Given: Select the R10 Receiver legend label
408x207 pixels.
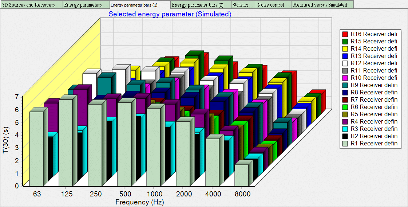Looking at the screenshot, I should tap(374, 78).
